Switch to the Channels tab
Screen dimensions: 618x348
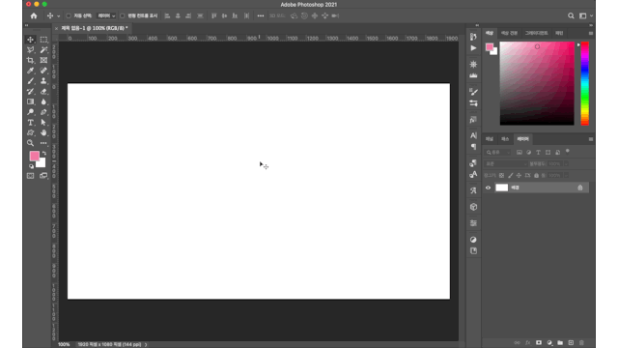(x=490, y=139)
